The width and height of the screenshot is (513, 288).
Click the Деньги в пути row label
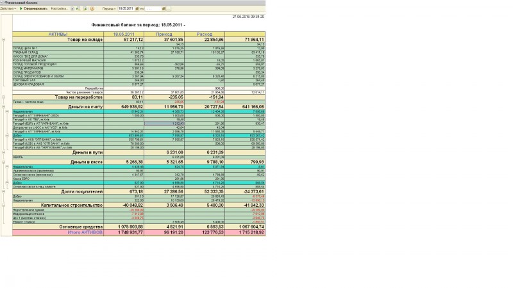[87, 152]
